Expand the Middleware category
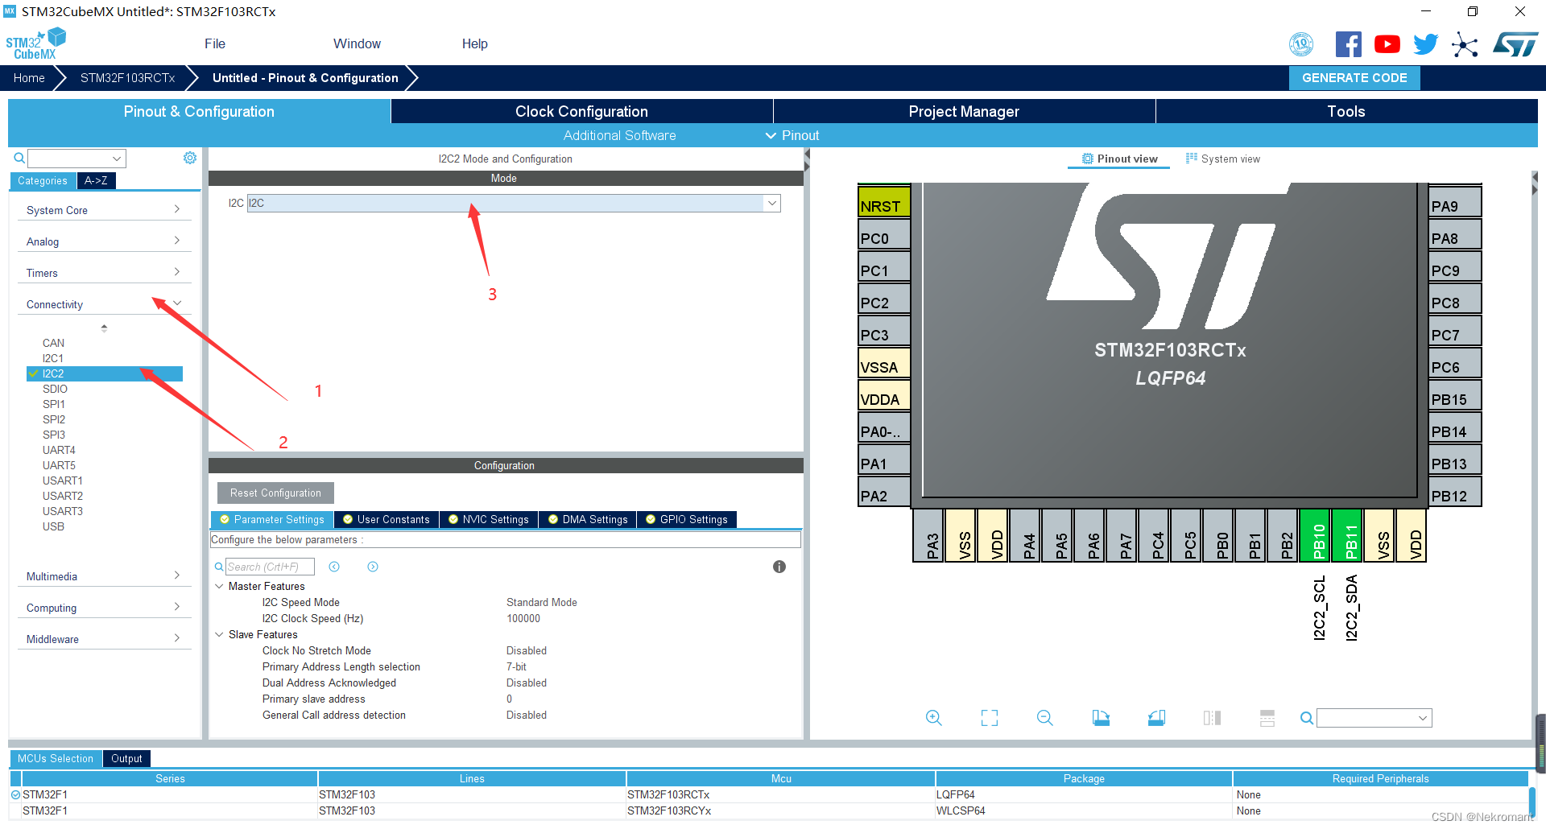 click(x=104, y=639)
